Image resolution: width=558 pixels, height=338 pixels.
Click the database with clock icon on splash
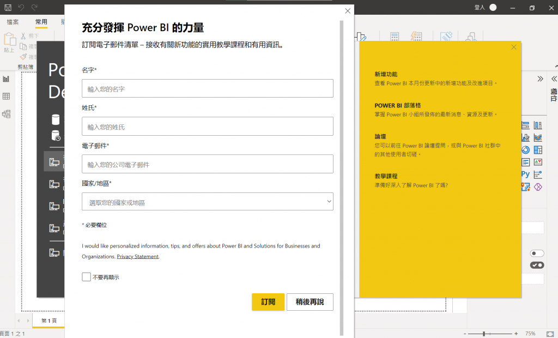(x=56, y=136)
